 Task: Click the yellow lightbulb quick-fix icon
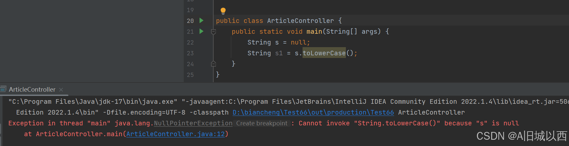[x=223, y=11]
